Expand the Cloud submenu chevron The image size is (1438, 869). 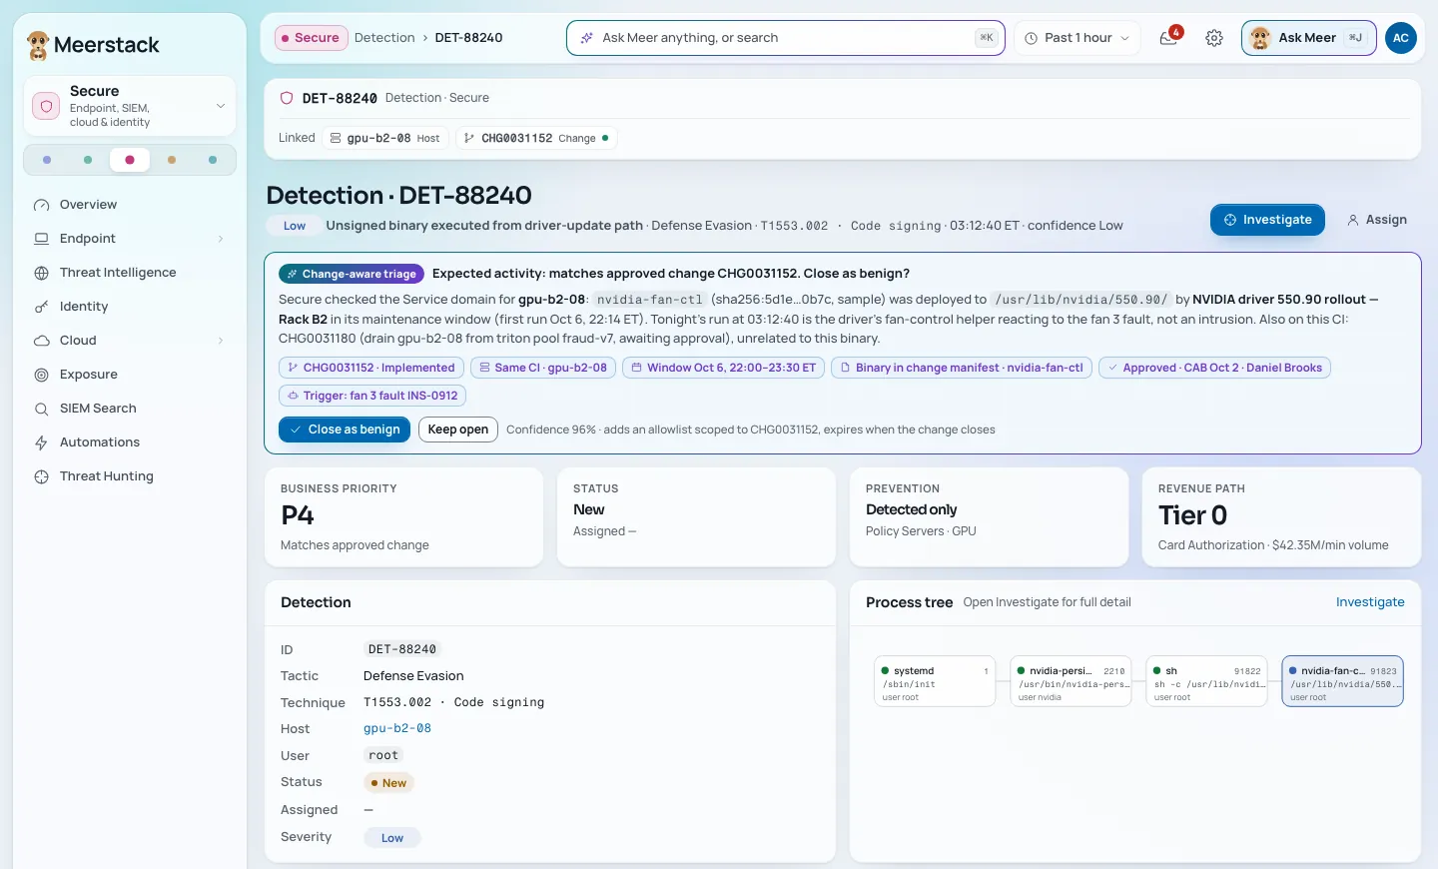(221, 341)
